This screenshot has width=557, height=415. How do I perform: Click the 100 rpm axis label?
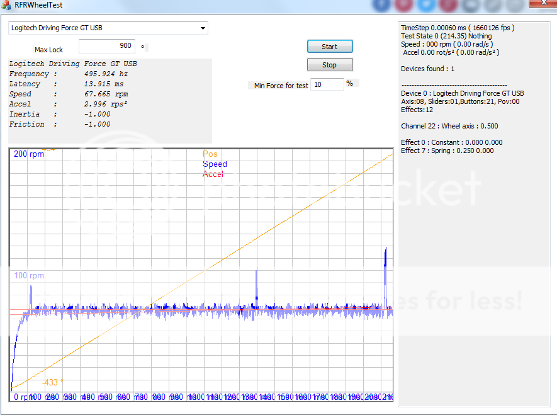click(29, 276)
